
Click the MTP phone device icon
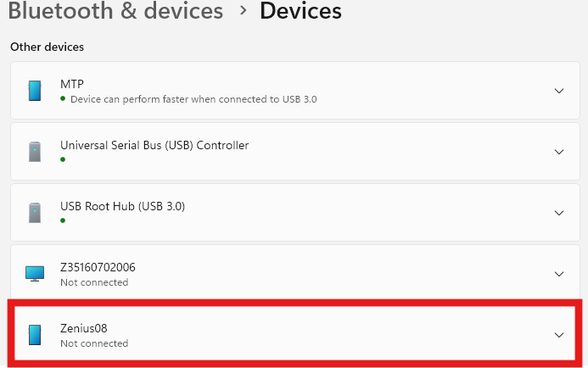(35, 91)
